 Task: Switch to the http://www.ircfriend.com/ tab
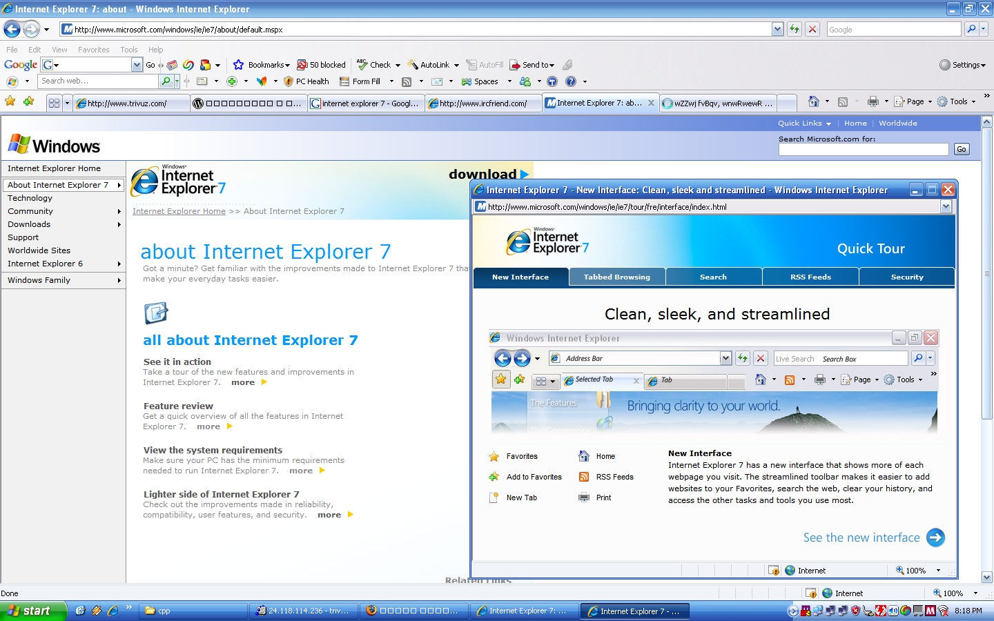[483, 103]
